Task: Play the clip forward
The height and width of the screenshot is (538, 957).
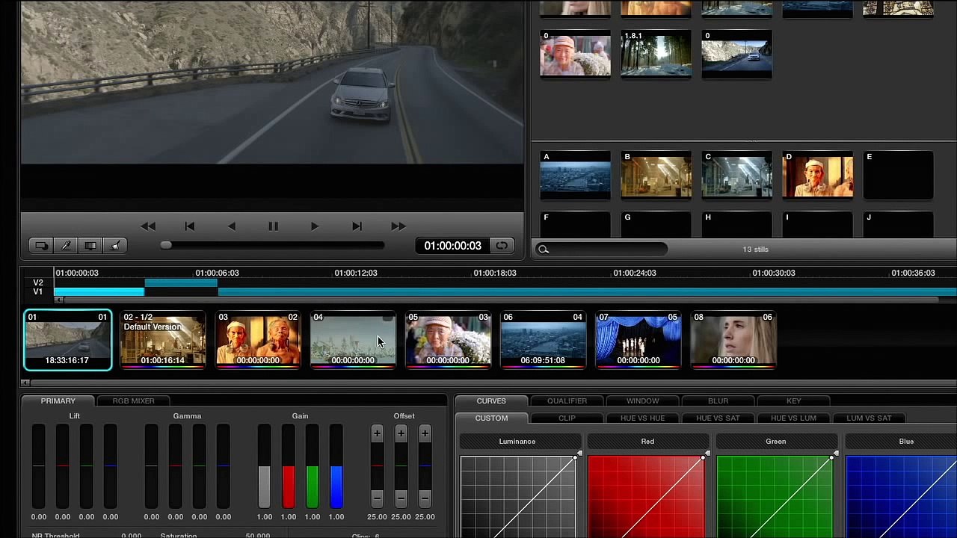Action: tap(315, 226)
